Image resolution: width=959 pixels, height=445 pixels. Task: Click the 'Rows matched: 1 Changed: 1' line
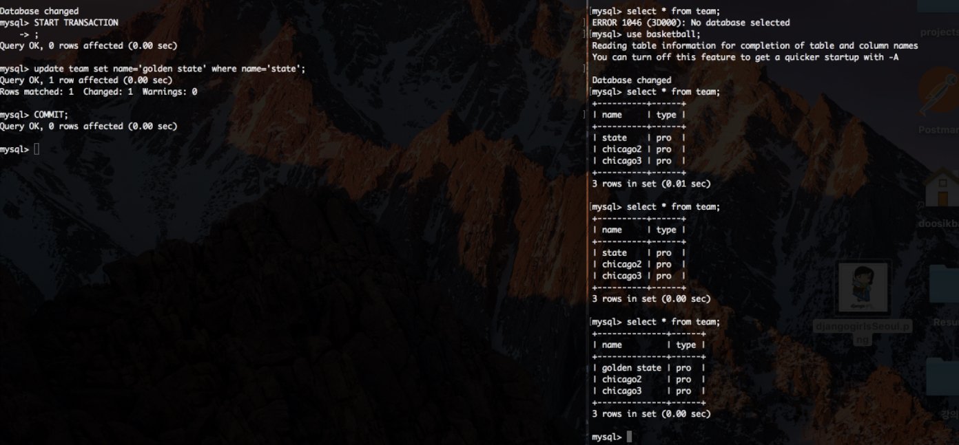pos(99,91)
